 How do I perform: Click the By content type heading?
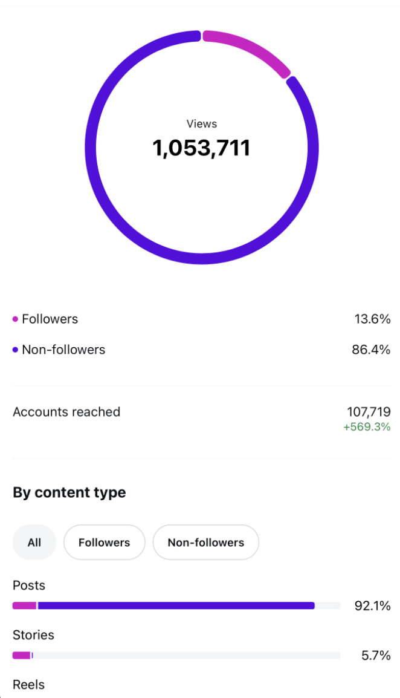69,492
